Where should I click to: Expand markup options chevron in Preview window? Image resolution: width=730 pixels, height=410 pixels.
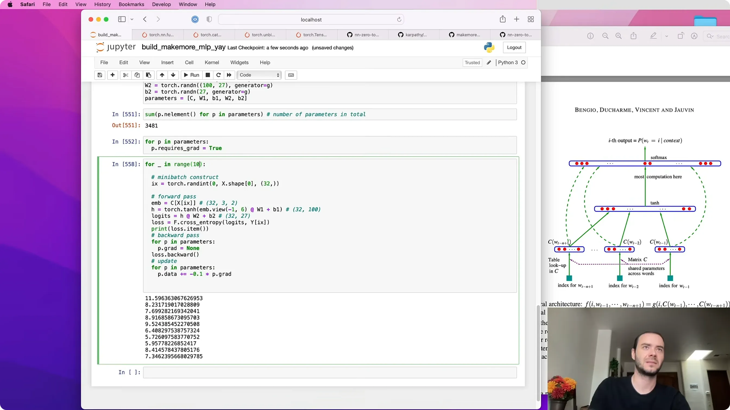(666, 36)
